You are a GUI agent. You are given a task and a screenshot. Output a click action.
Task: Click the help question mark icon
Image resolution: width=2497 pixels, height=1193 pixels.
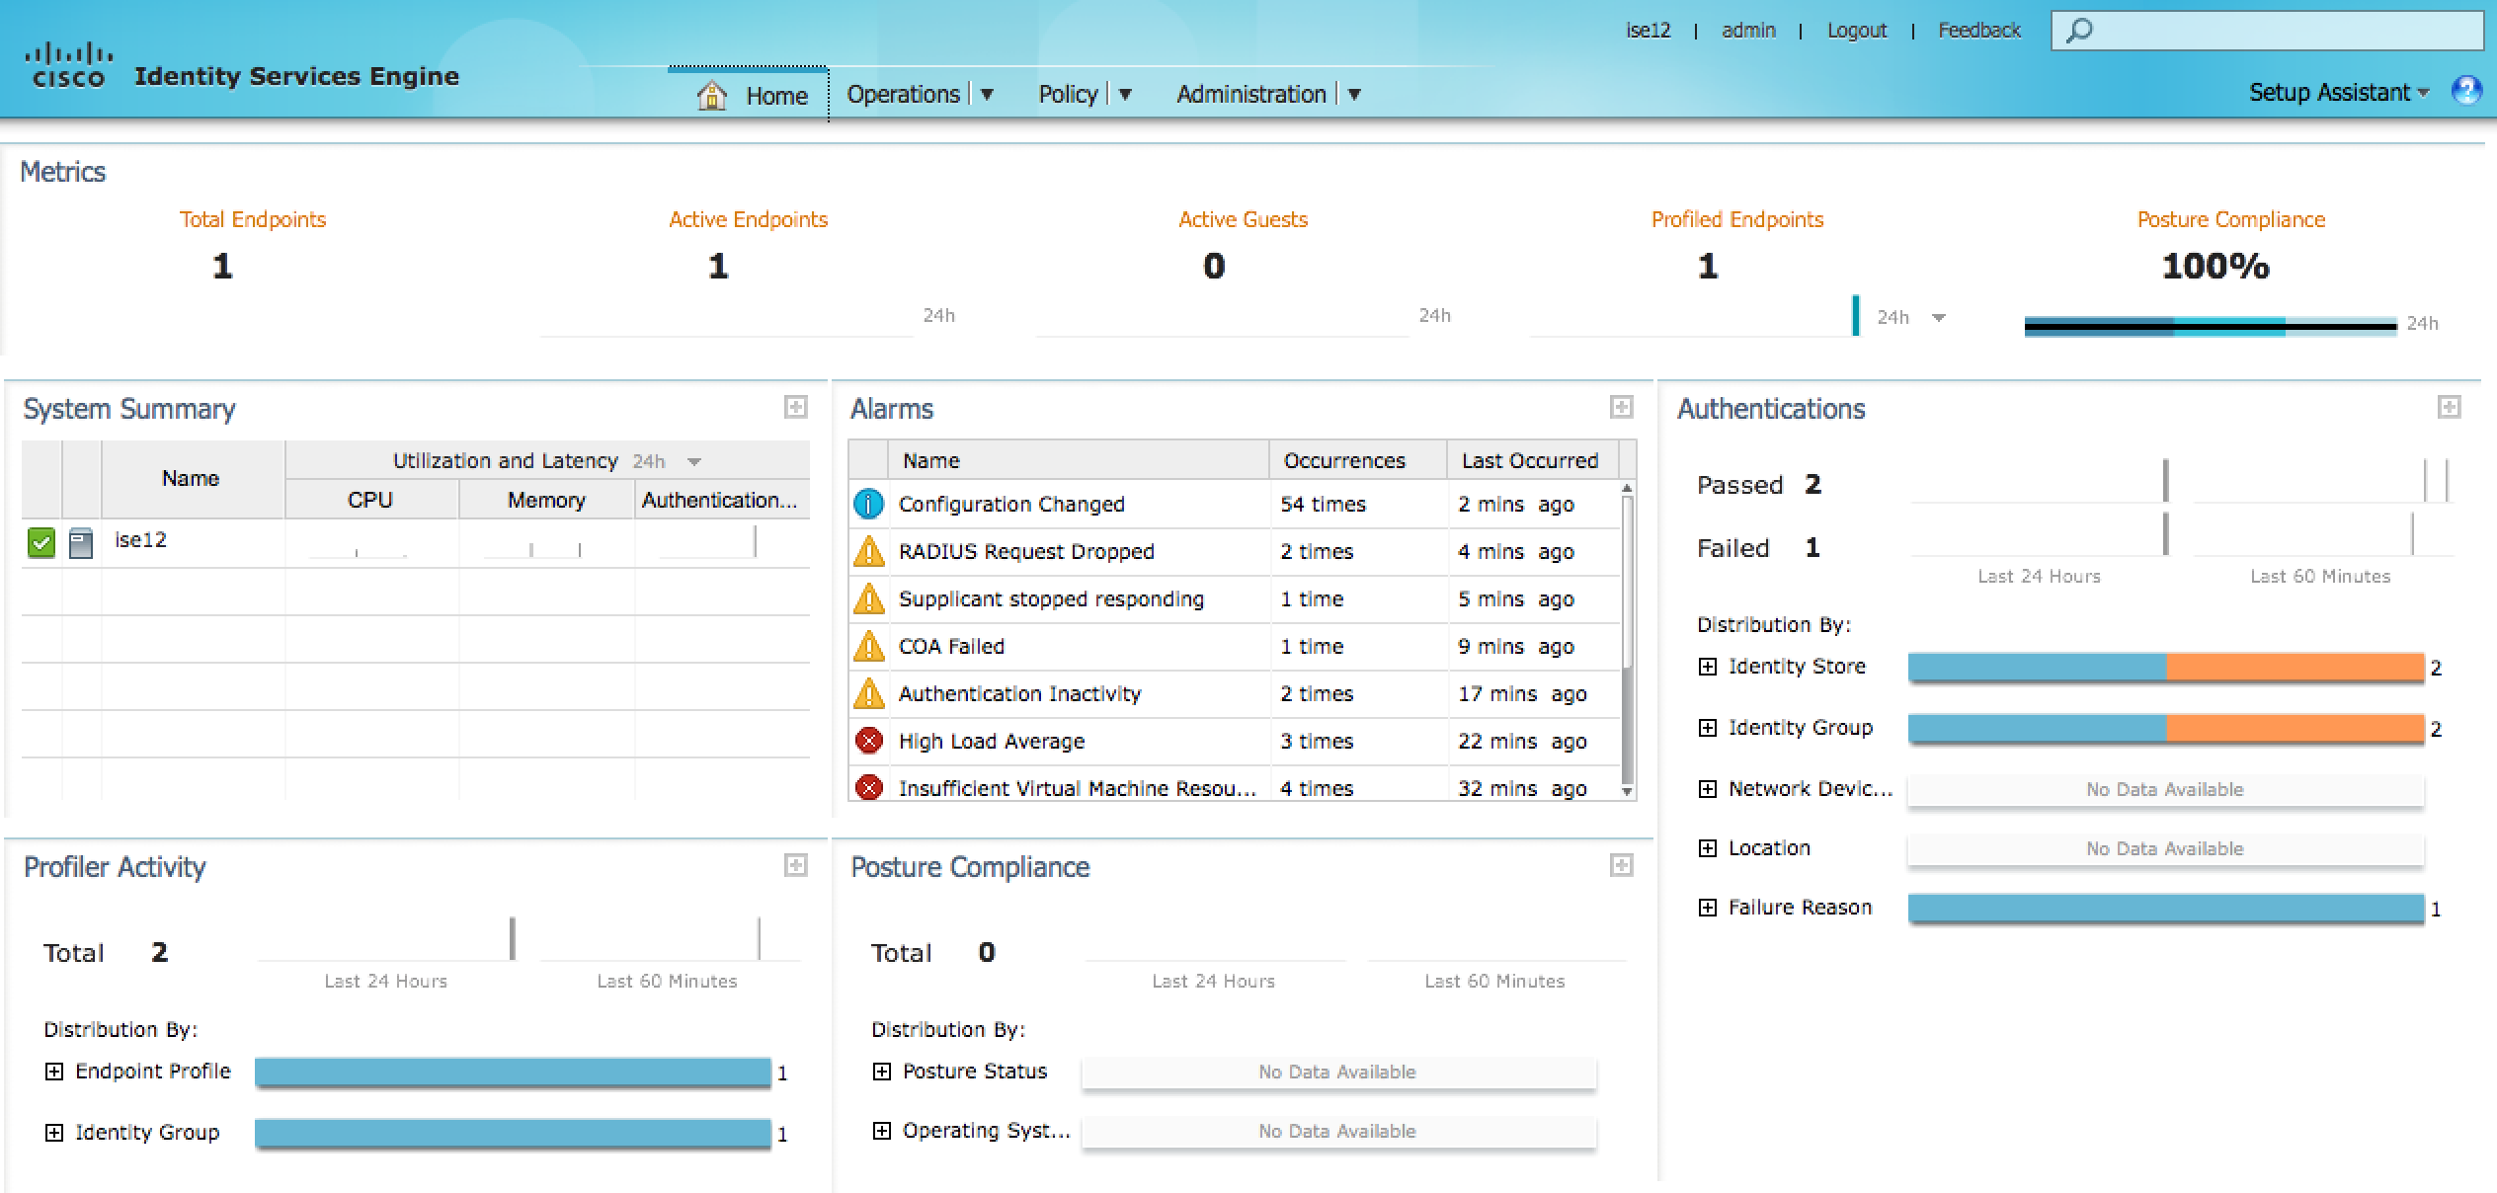coord(2466,91)
